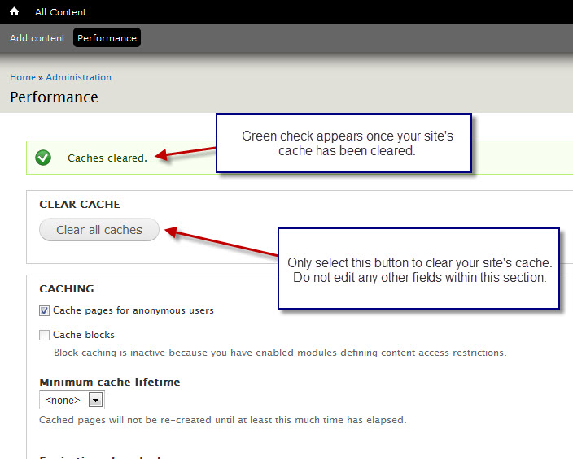Click the CLEAR CACHE section heading
Viewport: 573px width, 459px height.
(80, 205)
